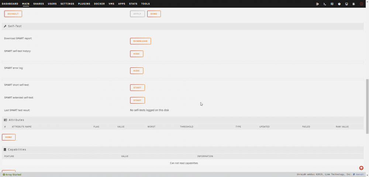Start the SMART short self-test
This screenshot has height=177, width=369.
tap(137, 88)
